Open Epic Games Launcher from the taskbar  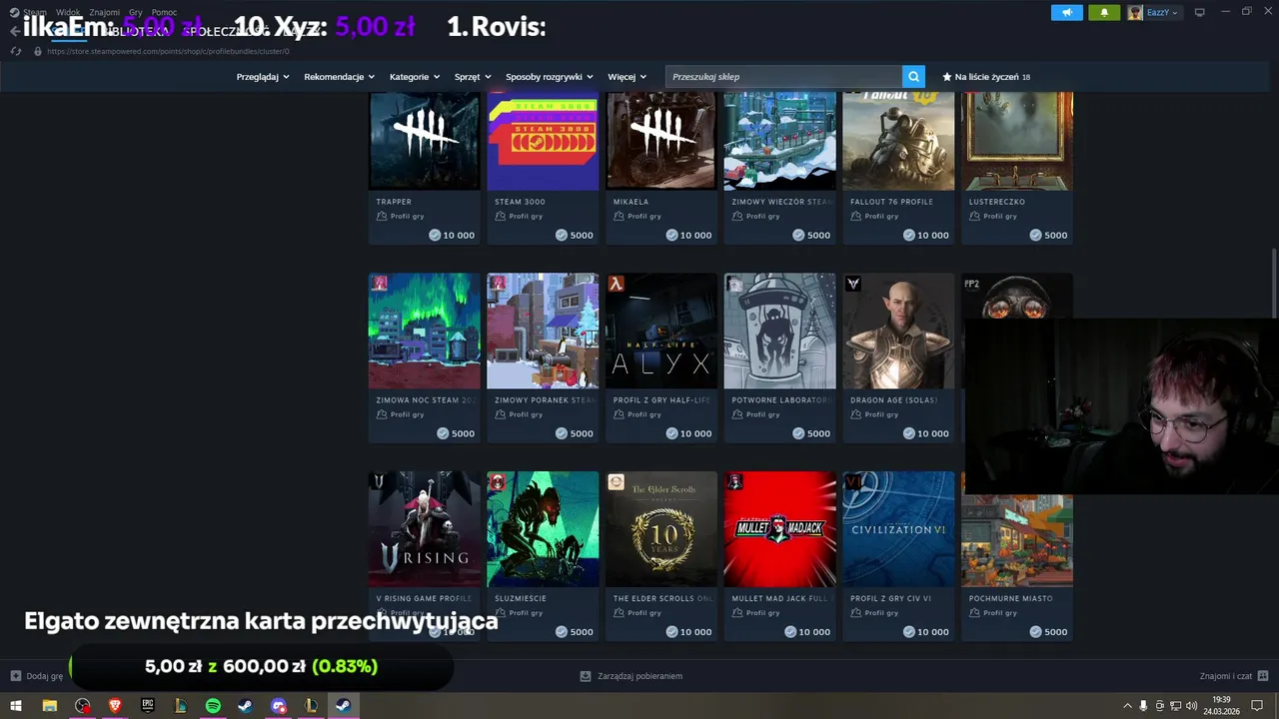(x=148, y=705)
